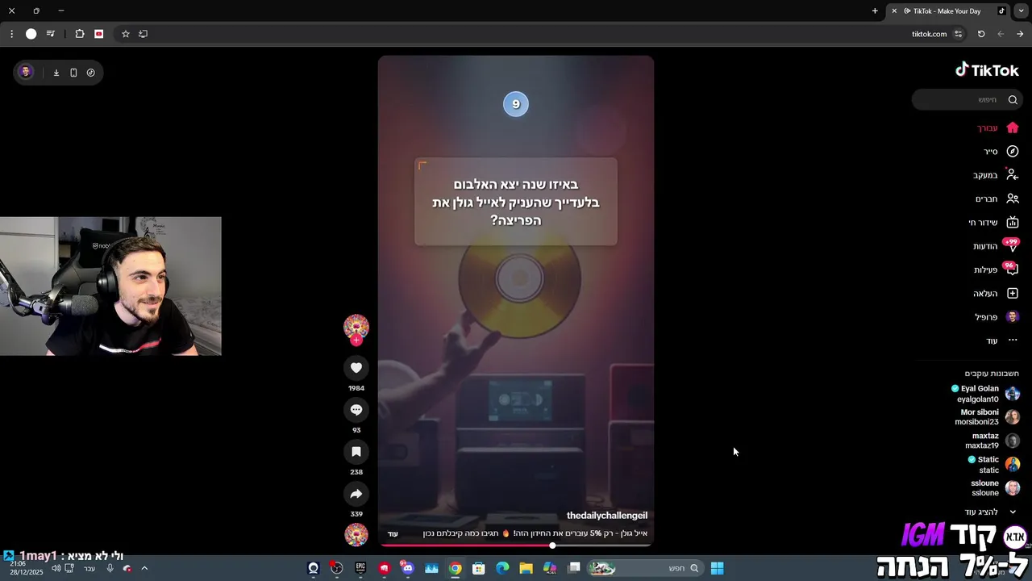The width and height of the screenshot is (1032, 581).
Task: Click the browser profile white circle
Action: coord(31,34)
